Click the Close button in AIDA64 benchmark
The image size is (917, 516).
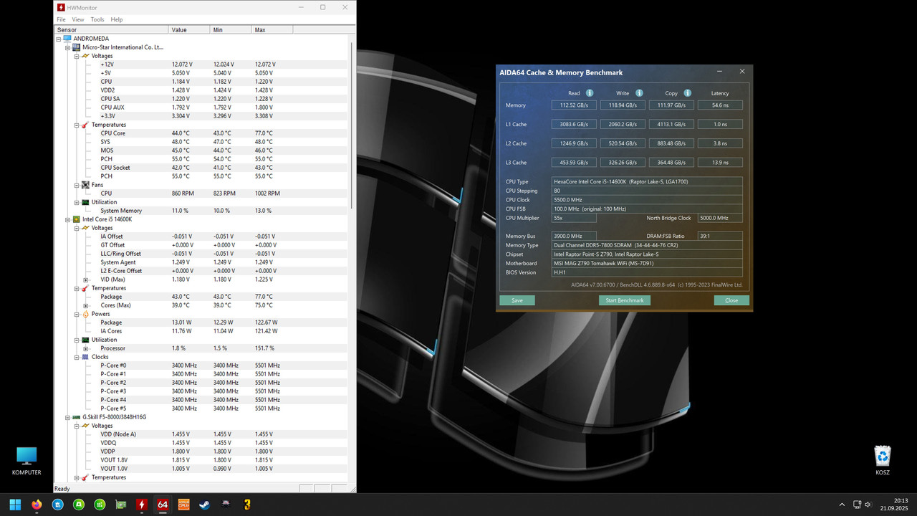point(731,300)
